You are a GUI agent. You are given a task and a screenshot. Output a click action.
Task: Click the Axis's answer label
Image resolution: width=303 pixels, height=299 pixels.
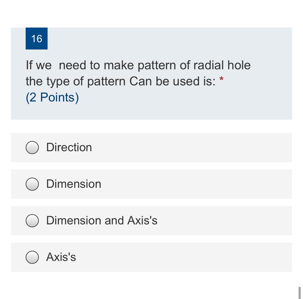click(x=61, y=257)
